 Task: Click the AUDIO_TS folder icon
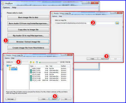click(10, 67)
